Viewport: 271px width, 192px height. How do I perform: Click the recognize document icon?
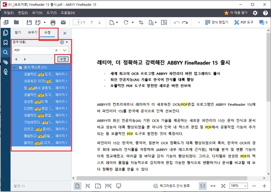click(151, 23)
